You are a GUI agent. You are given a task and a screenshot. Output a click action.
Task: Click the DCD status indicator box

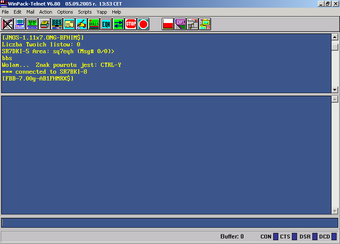click(x=334, y=236)
